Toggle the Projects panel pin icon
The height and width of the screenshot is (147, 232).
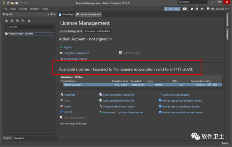coord(51,14)
